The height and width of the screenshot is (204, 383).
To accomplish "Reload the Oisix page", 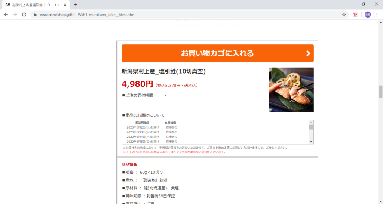I will click(x=24, y=15).
